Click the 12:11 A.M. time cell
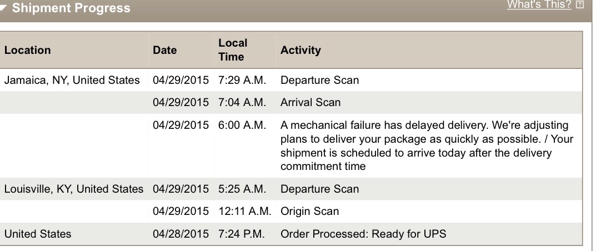Screen dimensions: 606x251 [x=244, y=212]
